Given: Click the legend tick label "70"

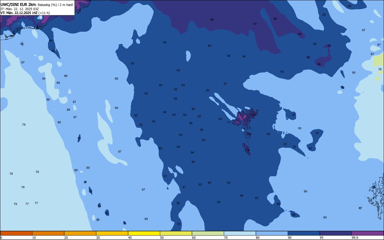Looking at the screenshot, I should tap(226, 238).
